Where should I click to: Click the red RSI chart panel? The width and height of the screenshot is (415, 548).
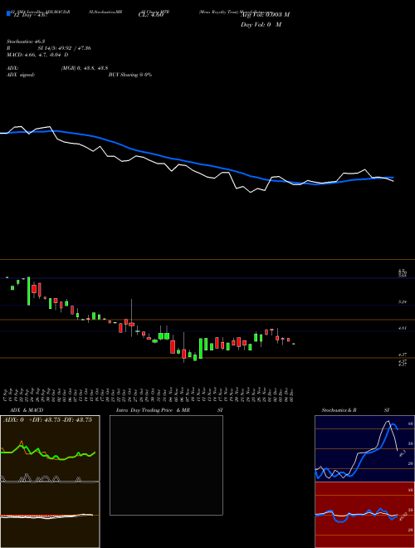[364, 515]
